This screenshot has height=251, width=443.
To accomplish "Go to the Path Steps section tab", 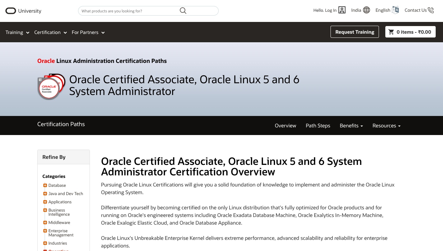I will pos(318,126).
